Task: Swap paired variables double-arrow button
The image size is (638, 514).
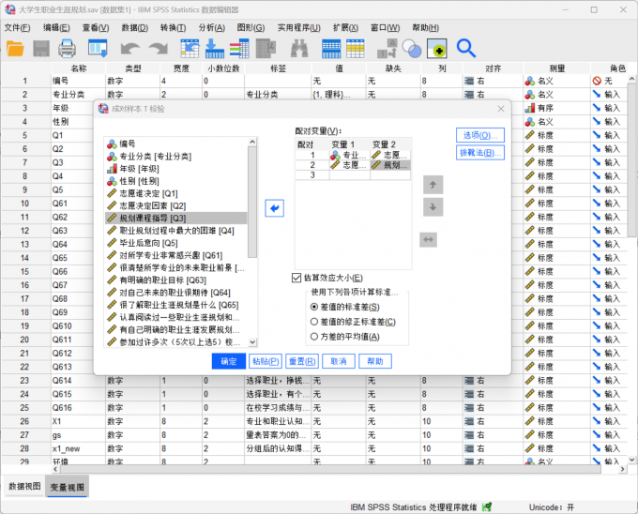Action: 428,239
